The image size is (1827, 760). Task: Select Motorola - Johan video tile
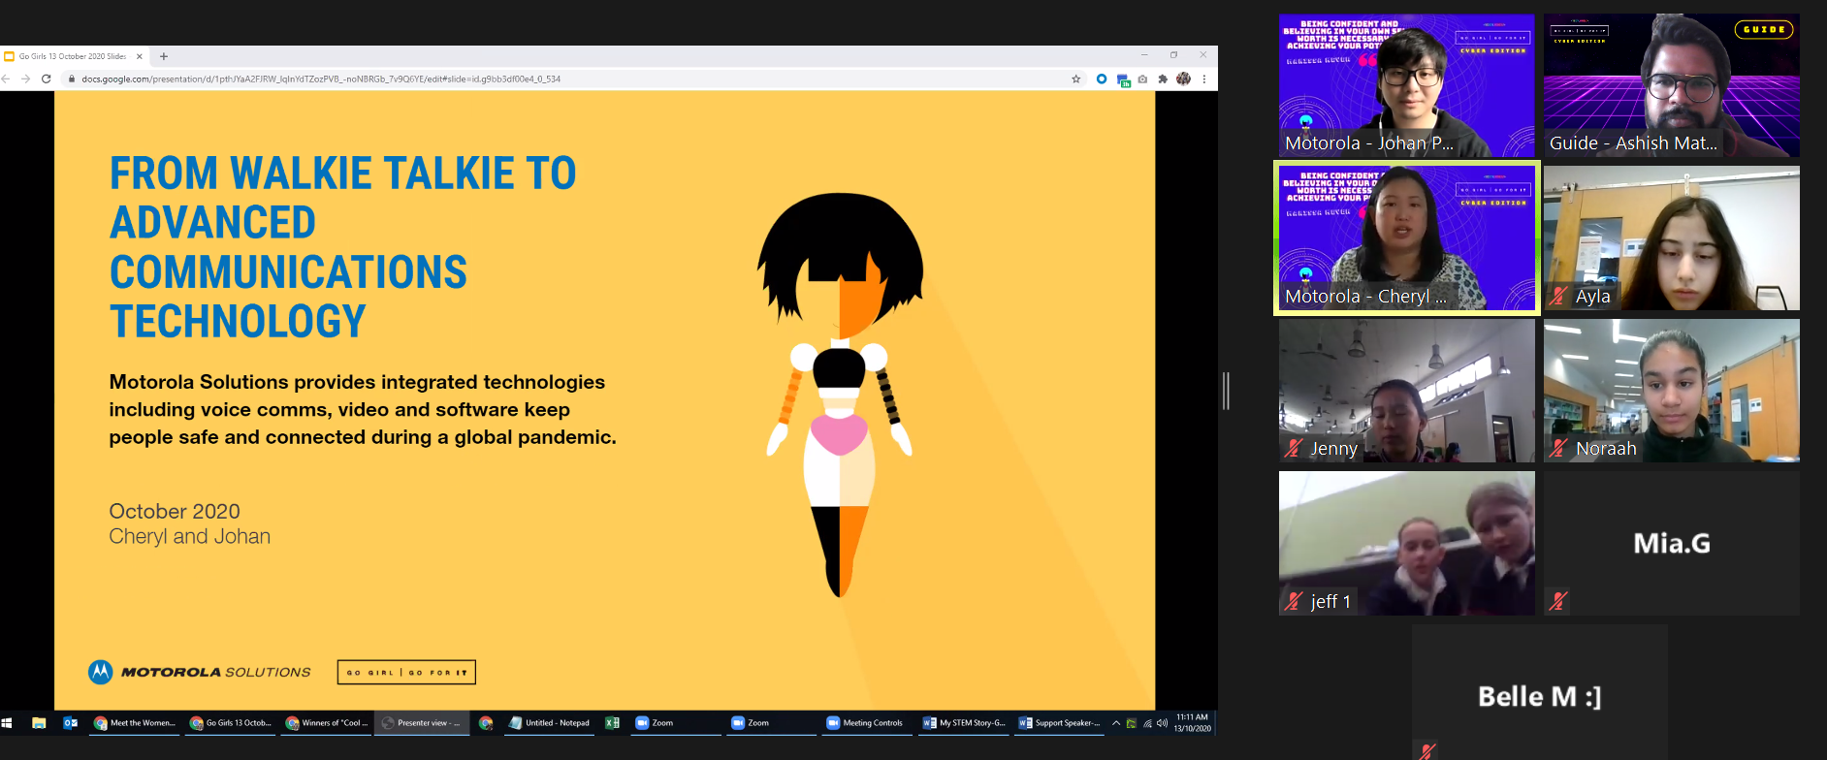(x=1406, y=85)
